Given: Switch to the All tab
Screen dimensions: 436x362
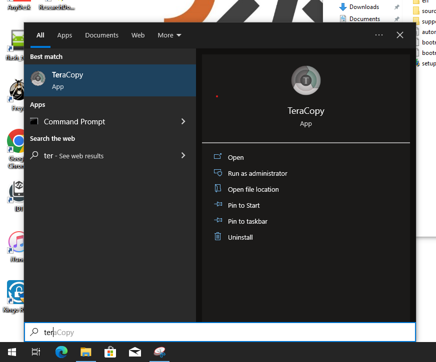Looking at the screenshot, I should (x=40, y=35).
